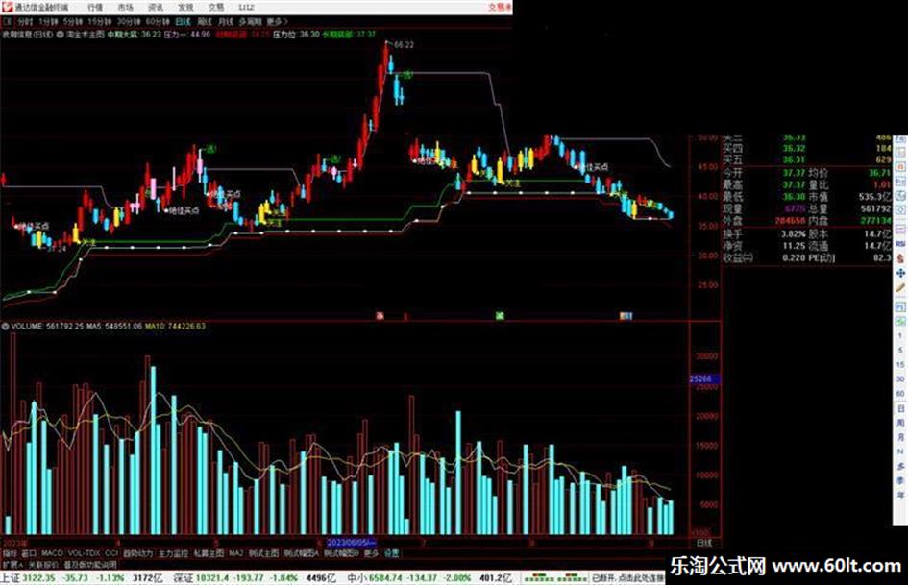Select the 30分钟 period tab
The width and height of the screenshot is (908, 585).
[128, 21]
